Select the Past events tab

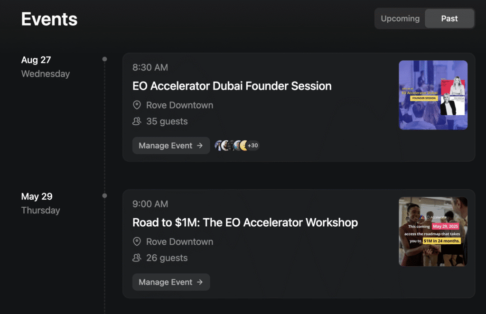tap(449, 18)
